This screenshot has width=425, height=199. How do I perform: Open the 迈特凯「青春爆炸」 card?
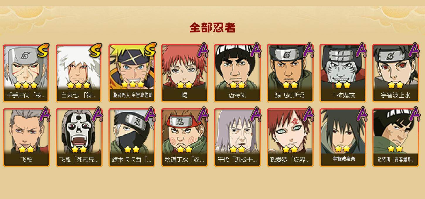click(396, 138)
